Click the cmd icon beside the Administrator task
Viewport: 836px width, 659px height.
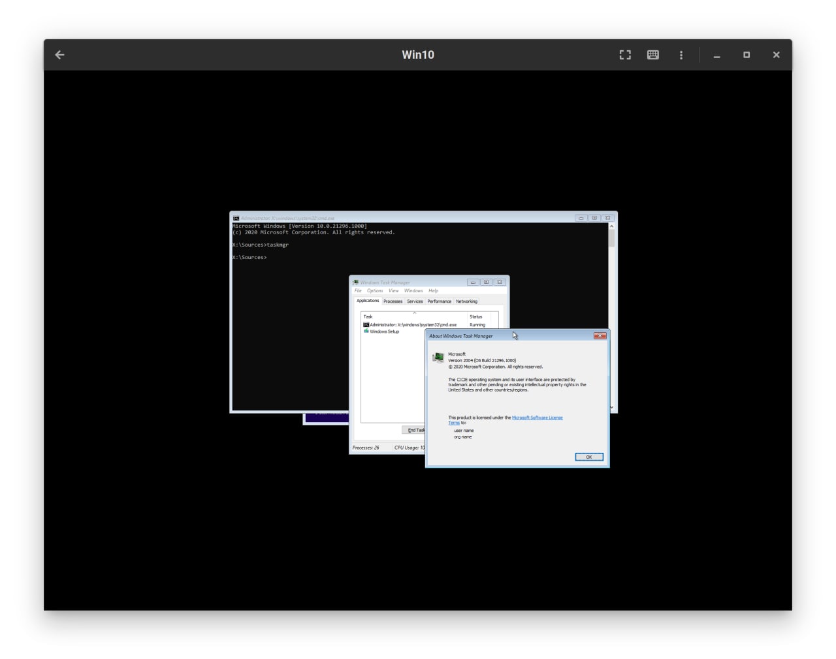pyautogui.click(x=366, y=325)
